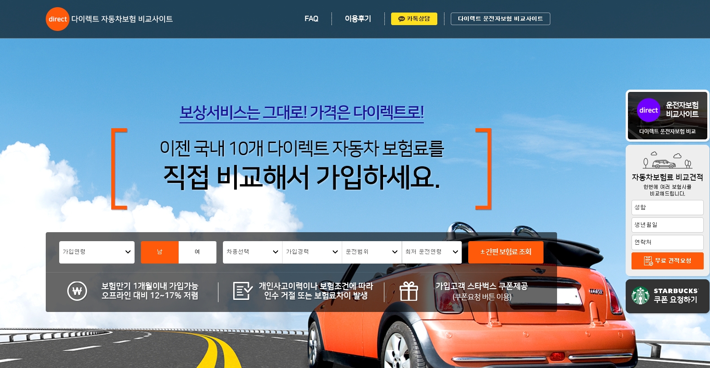Image resolution: width=710 pixels, height=368 pixels.
Task: Select 남 gender option
Action: coord(160,252)
